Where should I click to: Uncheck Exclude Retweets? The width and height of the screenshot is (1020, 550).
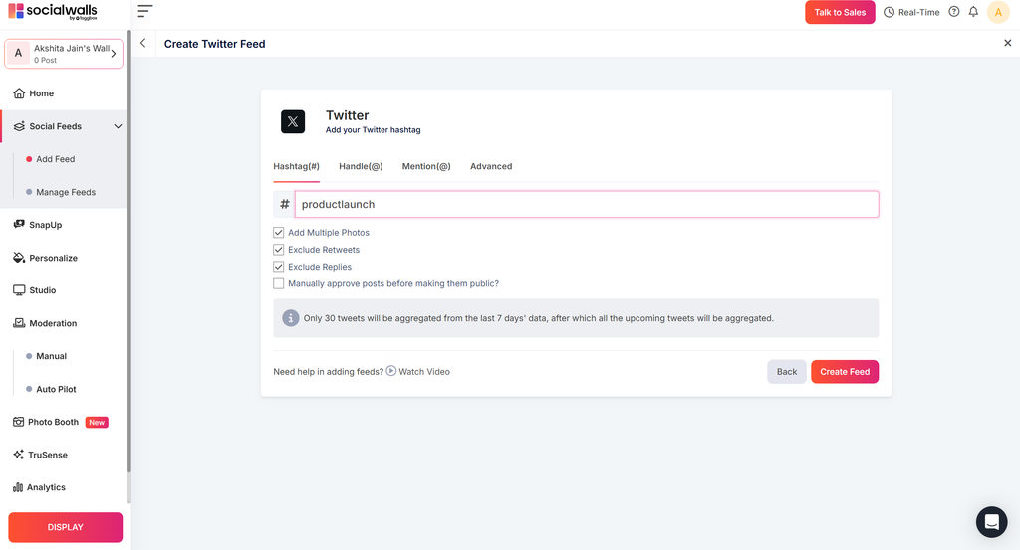279,250
